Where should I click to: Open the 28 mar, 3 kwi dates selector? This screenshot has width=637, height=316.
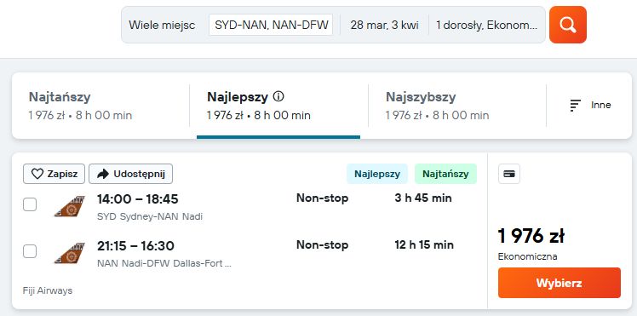tap(384, 25)
